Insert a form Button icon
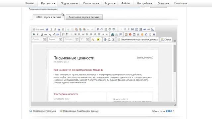 [144, 29]
